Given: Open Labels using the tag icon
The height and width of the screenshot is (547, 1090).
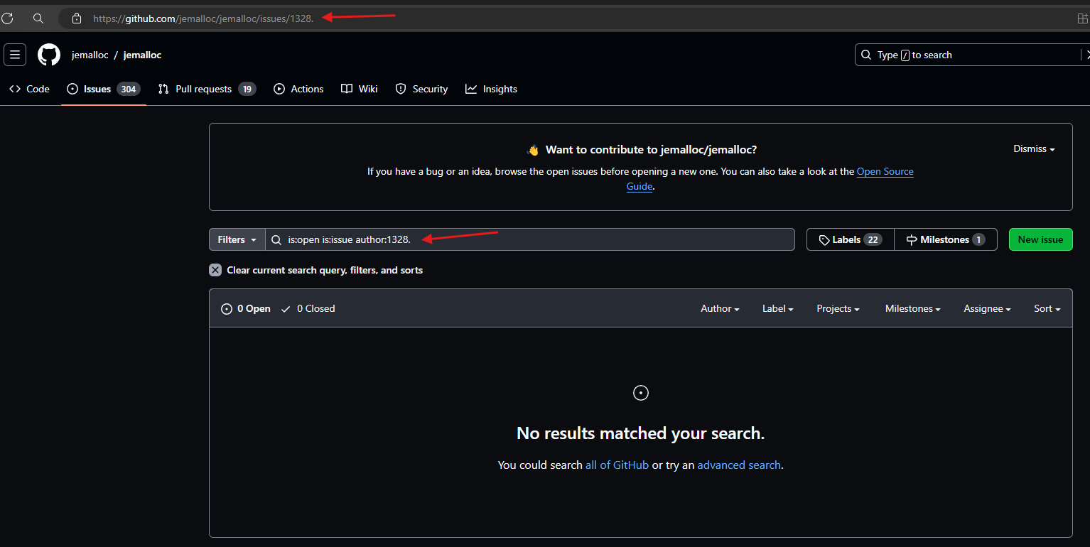Looking at the screenshot, I should 824,239.
